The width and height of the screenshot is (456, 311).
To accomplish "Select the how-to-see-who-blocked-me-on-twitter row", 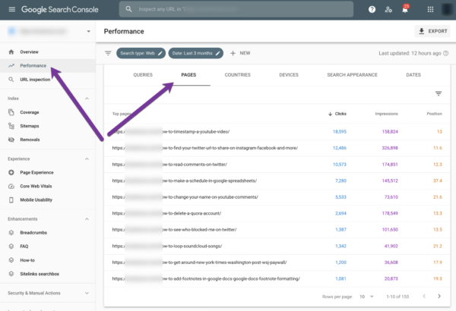I will 277,229.
